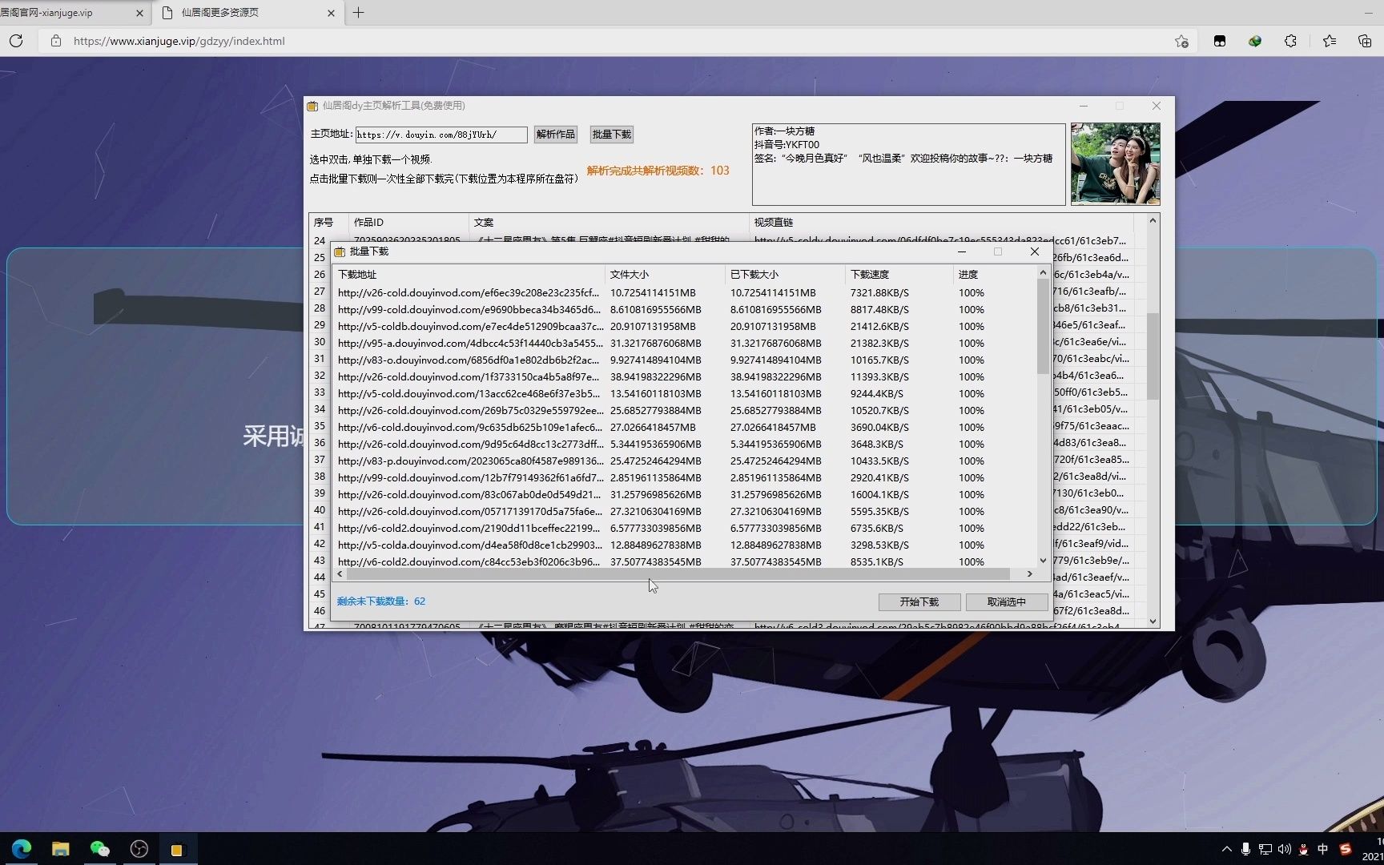1384x865 pixels.
Task: Click main window list scroll up arrow
Action: 1153,220
